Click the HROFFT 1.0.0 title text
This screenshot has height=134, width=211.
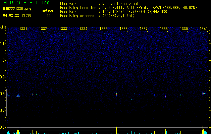coord(26,3)
